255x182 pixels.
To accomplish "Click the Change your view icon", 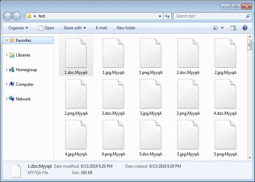I will point(216,28).
